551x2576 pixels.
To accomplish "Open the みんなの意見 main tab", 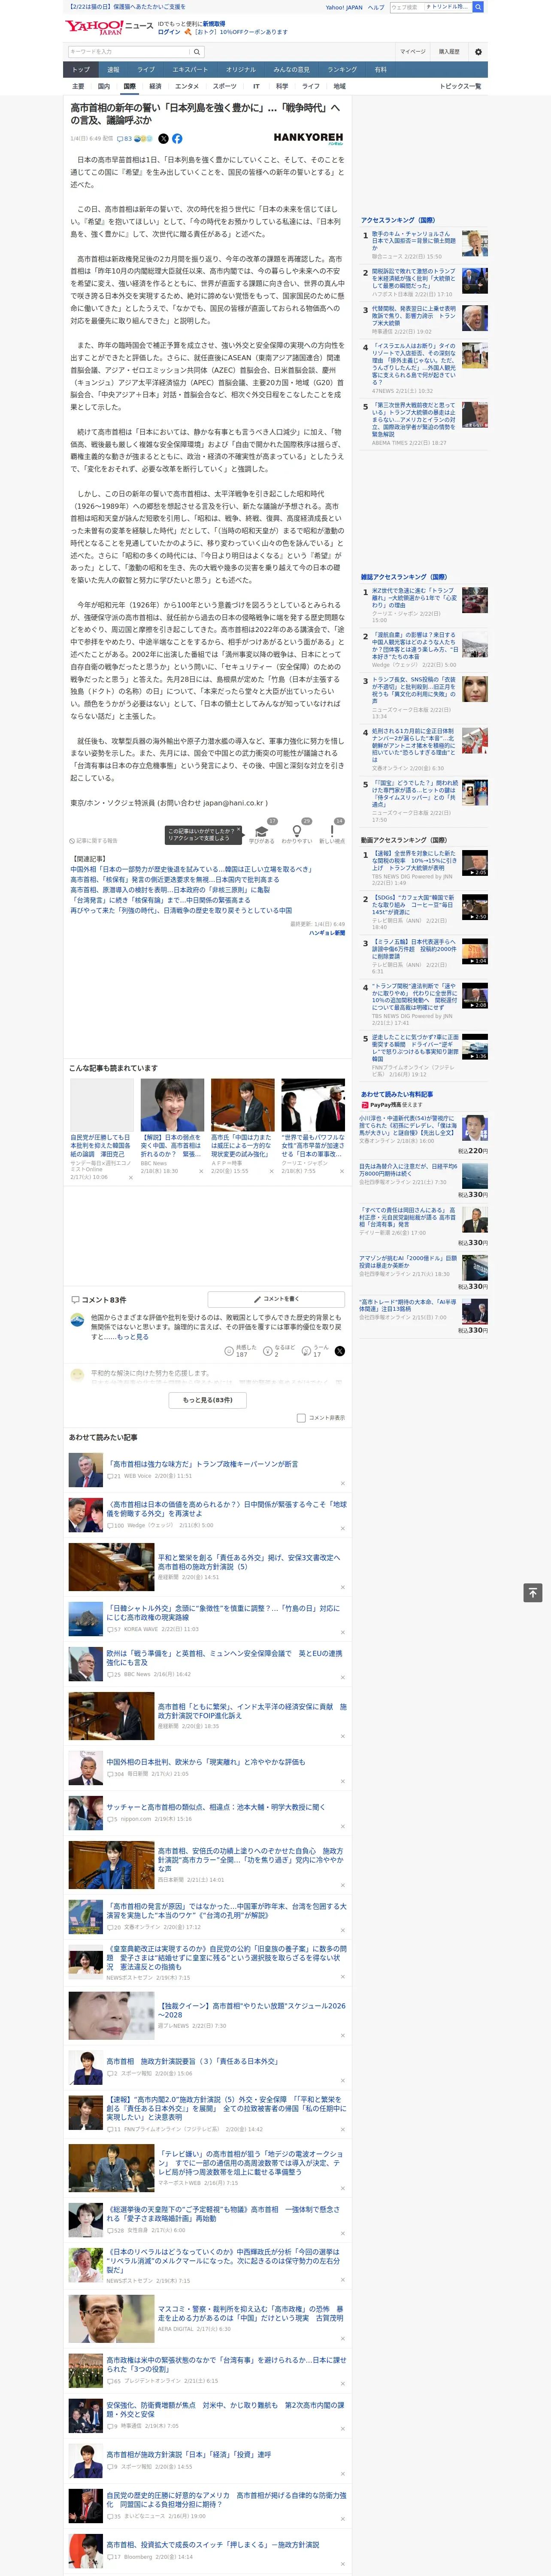I will 292,70.
